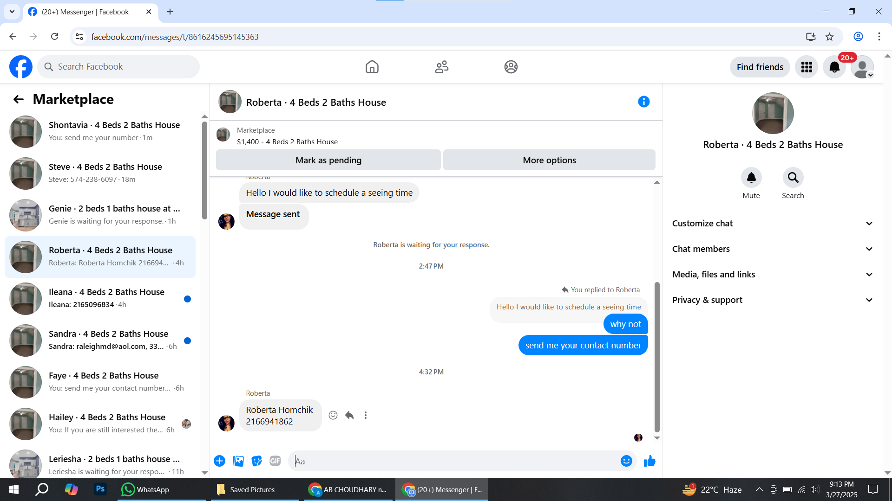Open more options for Roberta's message
892x501 pixels.
coord(366,415)
